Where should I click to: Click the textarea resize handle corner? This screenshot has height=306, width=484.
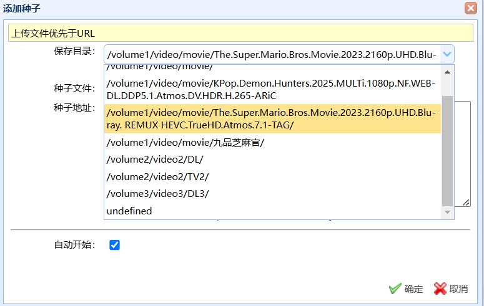point(467,203)
